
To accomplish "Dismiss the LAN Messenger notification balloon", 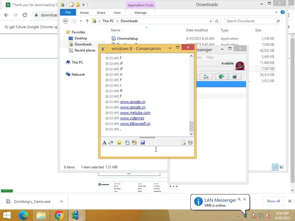I will 244,199.
